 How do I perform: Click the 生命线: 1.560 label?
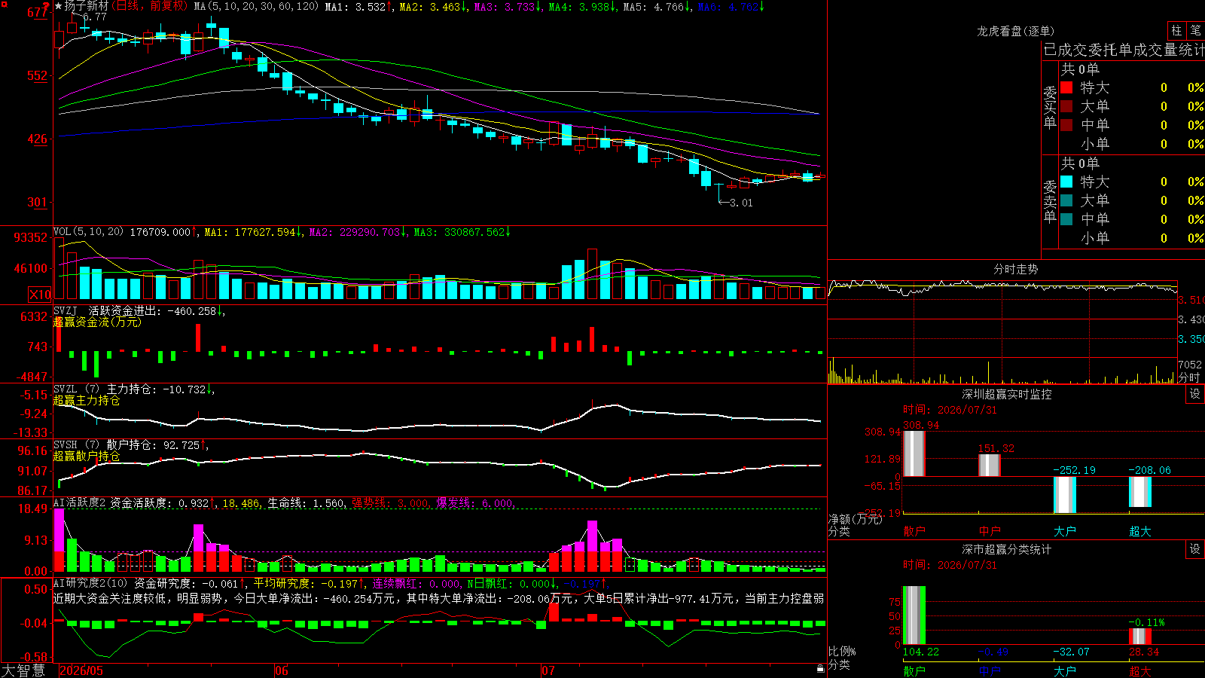coord(307,503)
